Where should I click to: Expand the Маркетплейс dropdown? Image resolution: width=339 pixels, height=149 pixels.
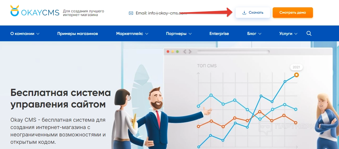(x=132, y=34)
